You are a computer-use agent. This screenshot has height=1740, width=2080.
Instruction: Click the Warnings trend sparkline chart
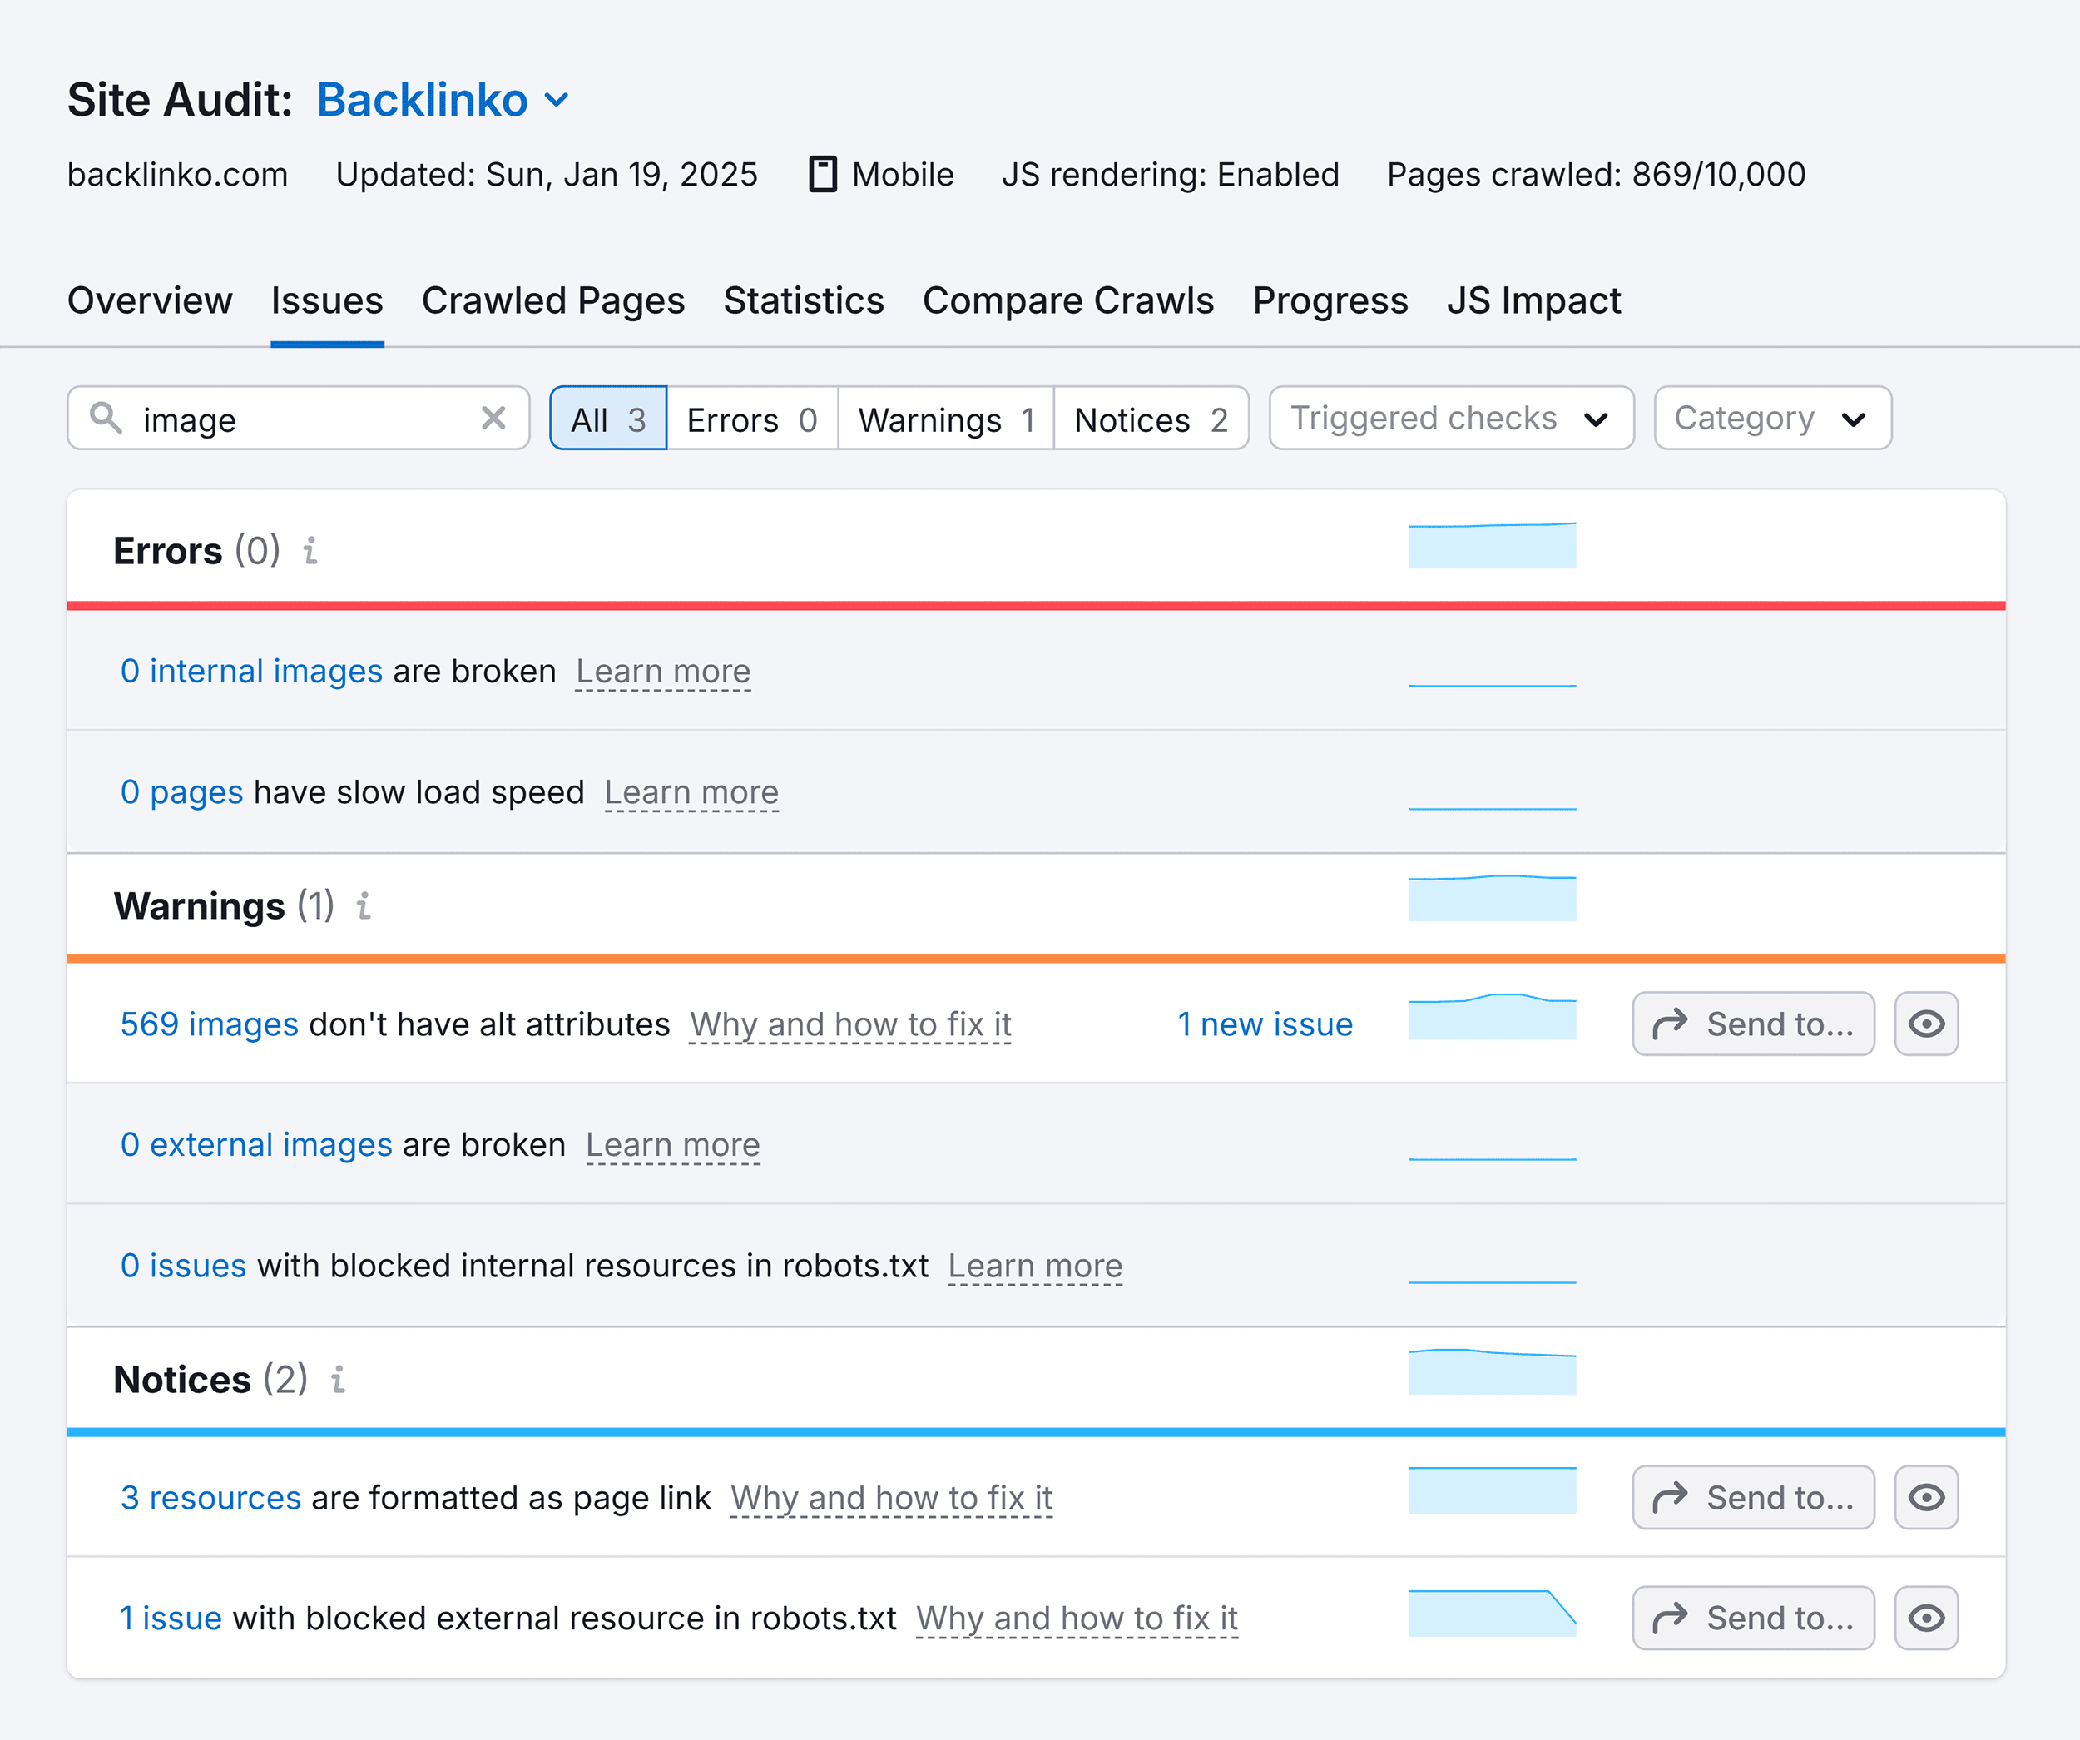click(1493, 898)
